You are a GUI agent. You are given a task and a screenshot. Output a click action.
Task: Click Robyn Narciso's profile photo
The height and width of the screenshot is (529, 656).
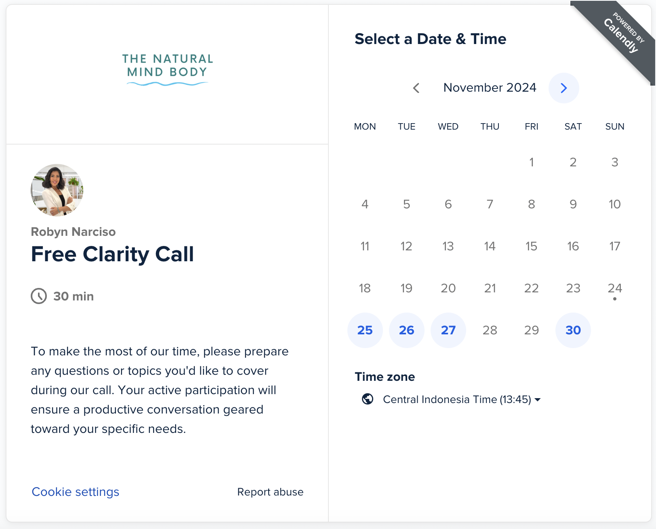point(57,190)
